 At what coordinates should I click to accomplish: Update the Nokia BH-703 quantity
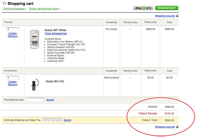(12, 82)
